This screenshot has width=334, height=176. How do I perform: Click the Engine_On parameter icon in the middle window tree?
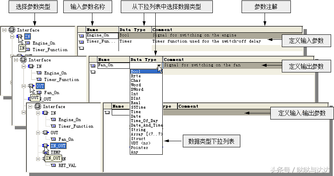[x=39, y=73]
